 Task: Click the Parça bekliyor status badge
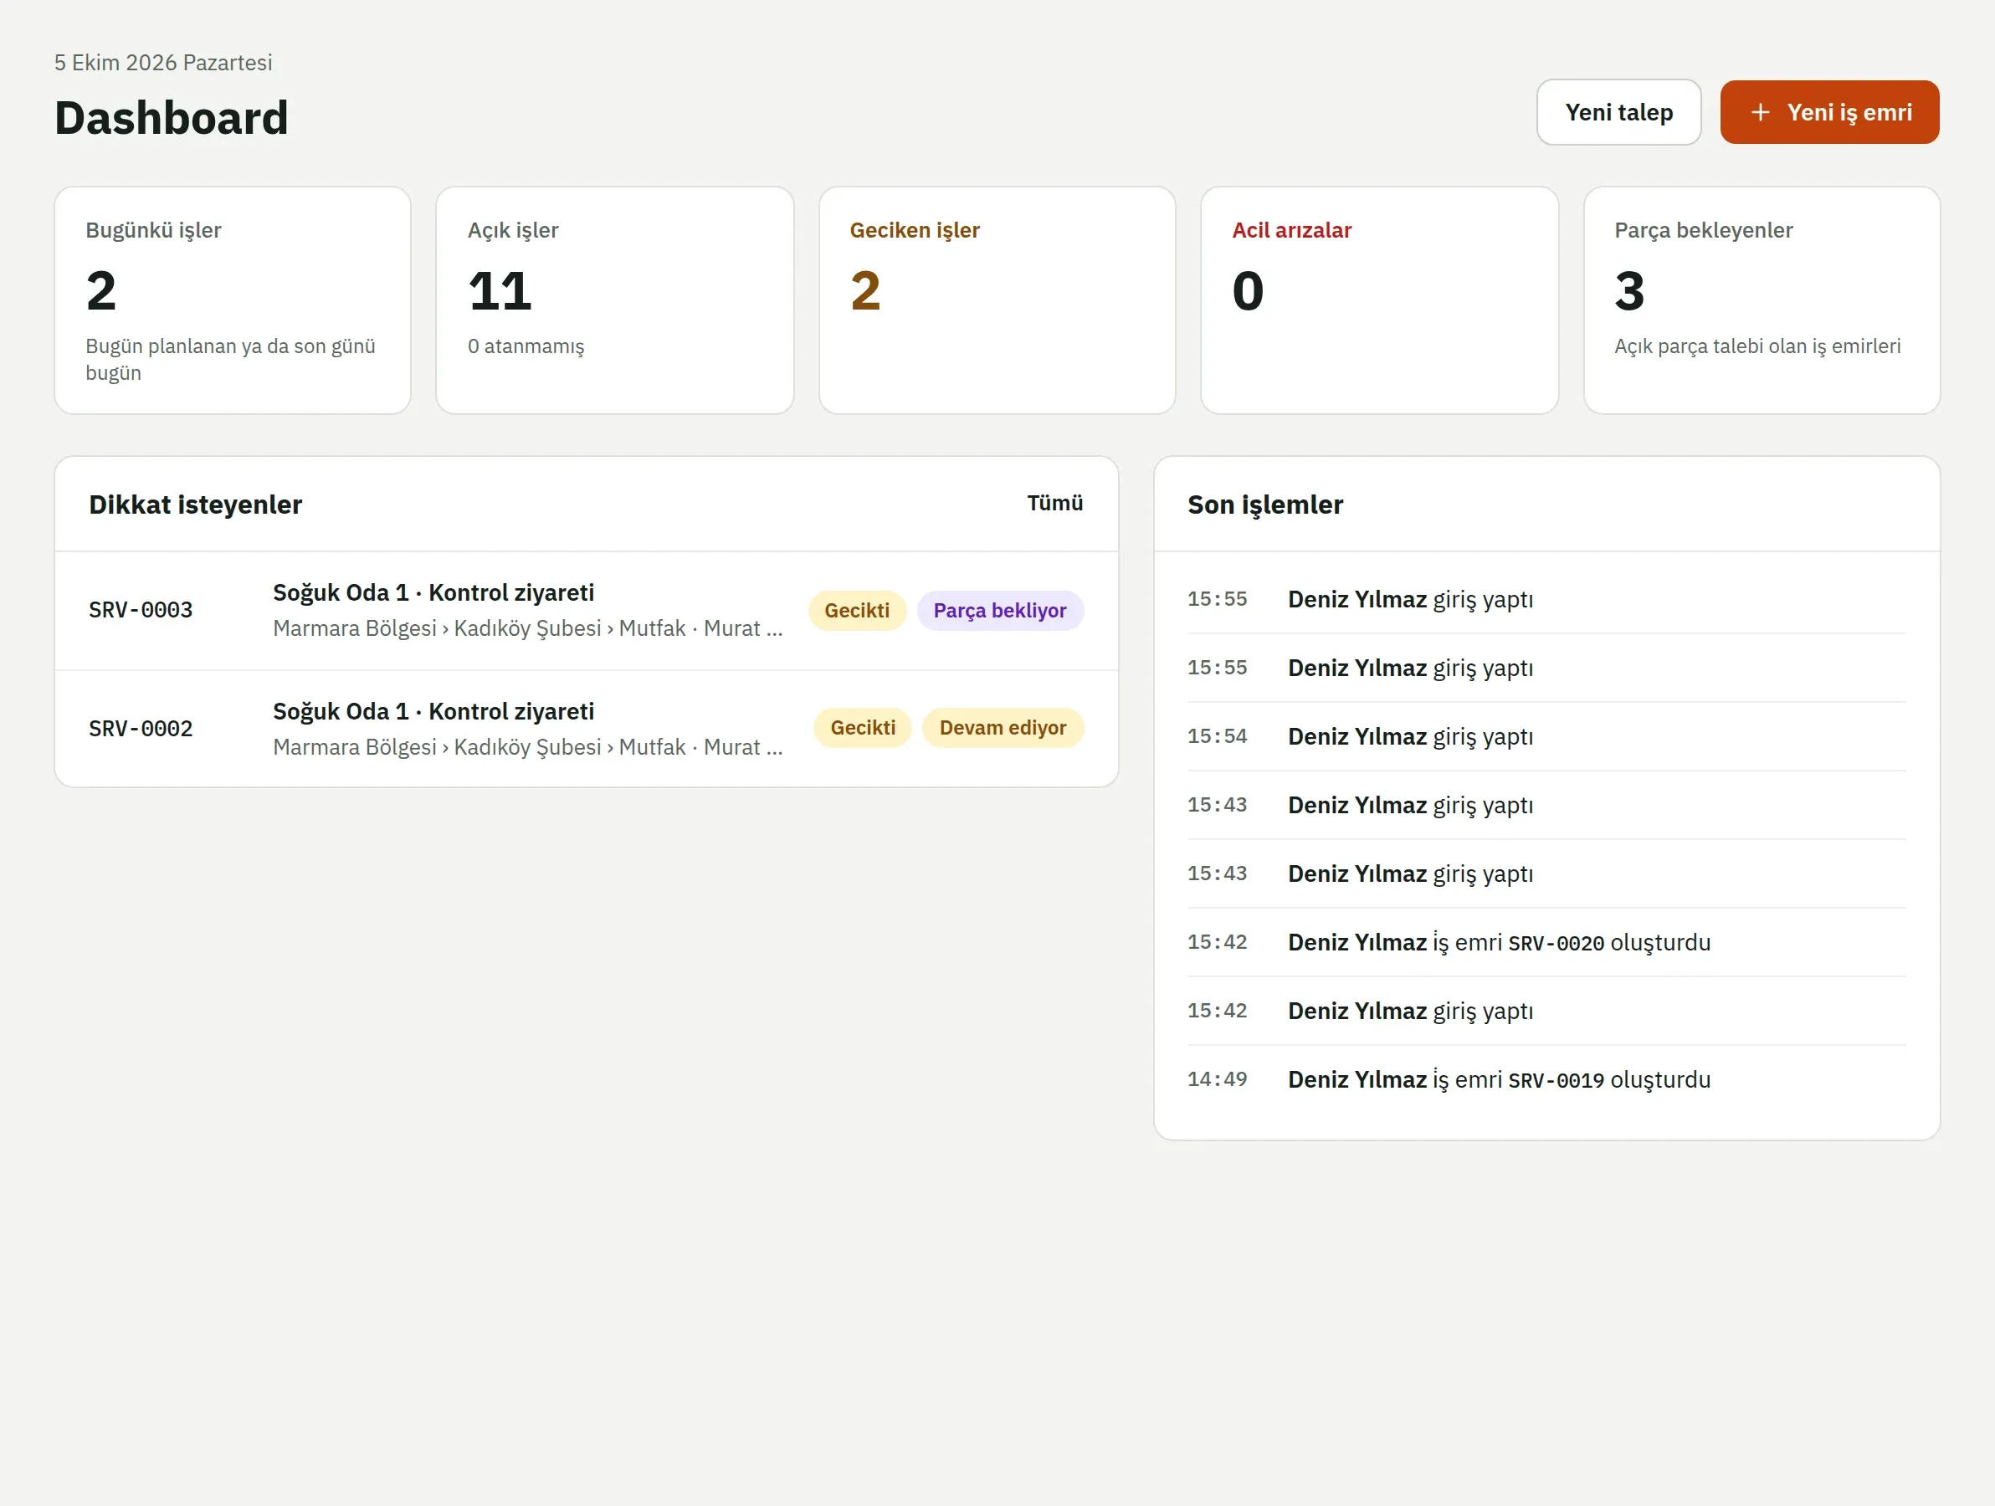[x=999, y=611]
